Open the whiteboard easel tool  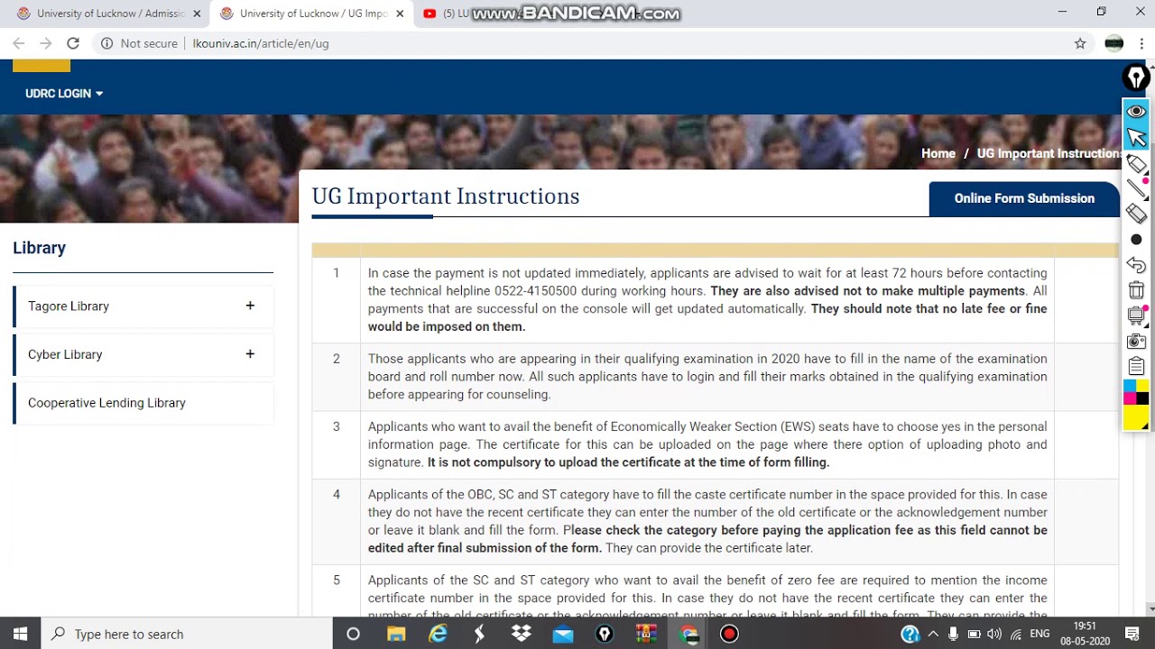[1136, 315]
